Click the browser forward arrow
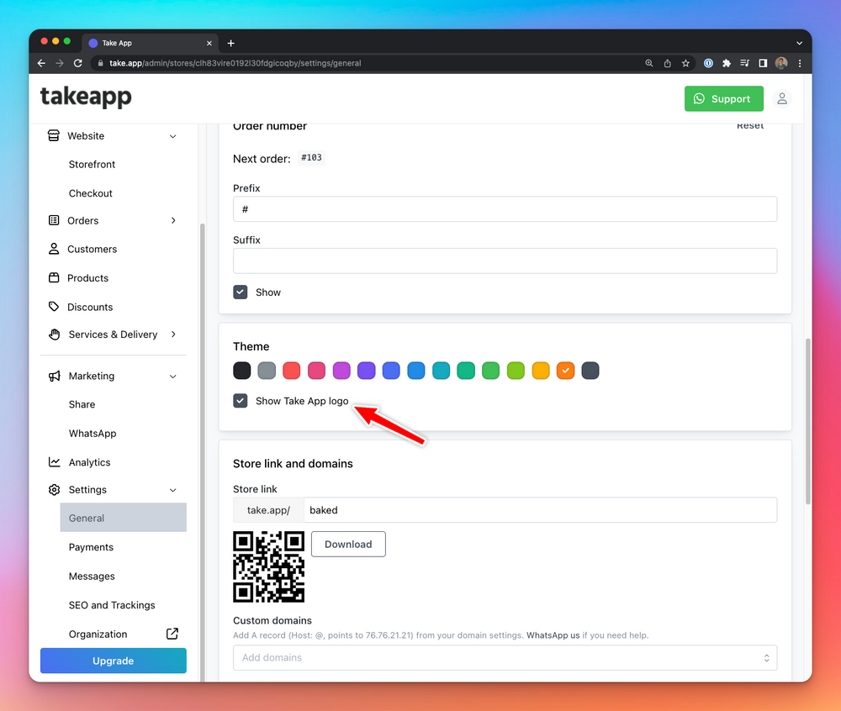Viewport: 841px width, 711px height. coord(60,63)
